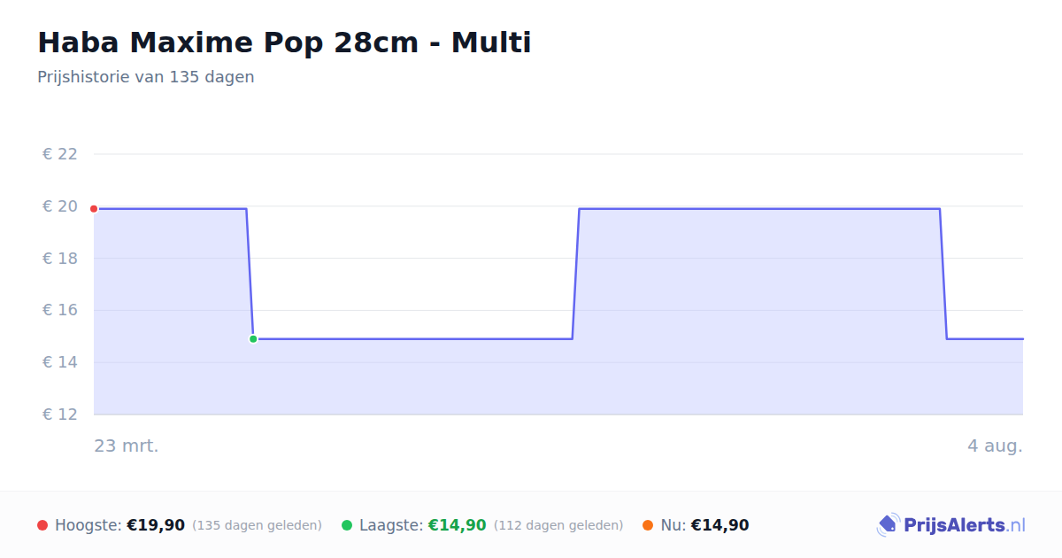Click the 112 dagen geleden note
This screenshot has width=1062, height=558.
coord(558,525)
